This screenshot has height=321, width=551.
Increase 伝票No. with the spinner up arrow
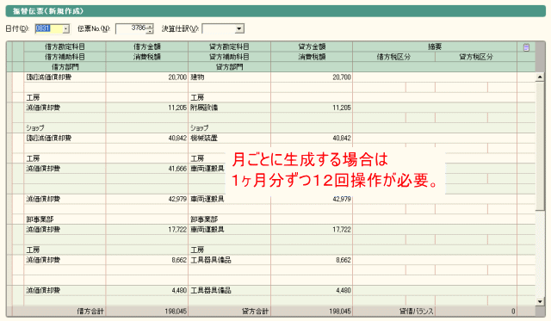point(151,27)
